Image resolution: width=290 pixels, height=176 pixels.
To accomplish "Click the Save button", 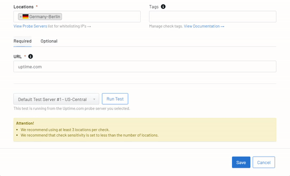I will coord(241,162).
